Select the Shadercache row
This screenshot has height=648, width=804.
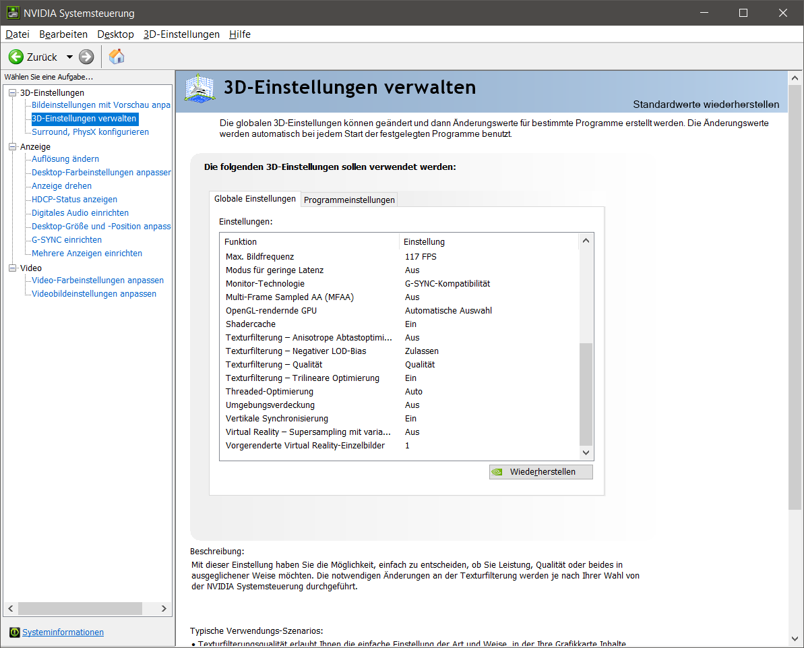400,324
